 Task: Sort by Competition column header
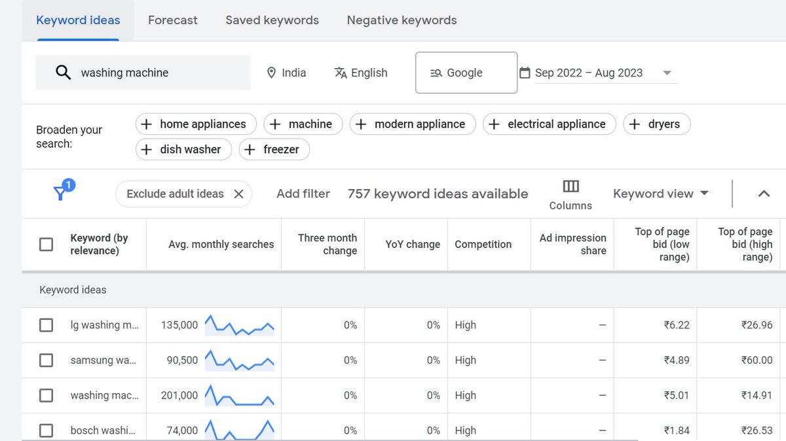483,244
